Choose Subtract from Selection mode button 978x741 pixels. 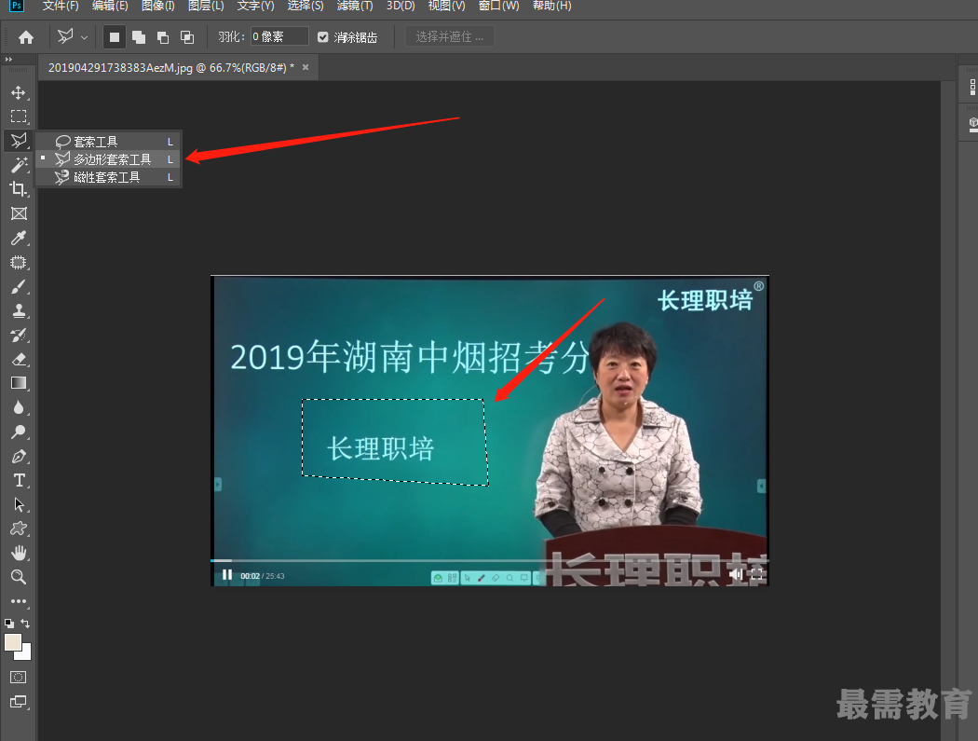[163, 37]
